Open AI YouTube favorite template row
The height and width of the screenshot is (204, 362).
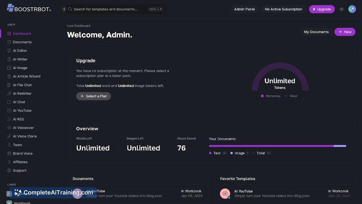[285, 193]
